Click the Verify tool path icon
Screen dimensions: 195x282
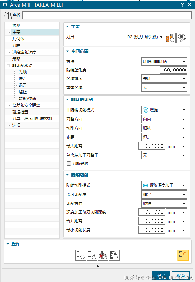point(103,255)
